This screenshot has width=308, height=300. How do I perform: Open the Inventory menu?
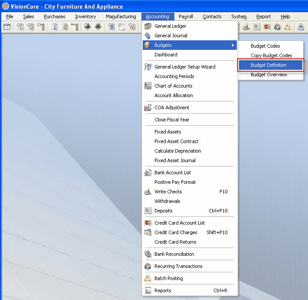pyautogui.click(x=85, y=16)
